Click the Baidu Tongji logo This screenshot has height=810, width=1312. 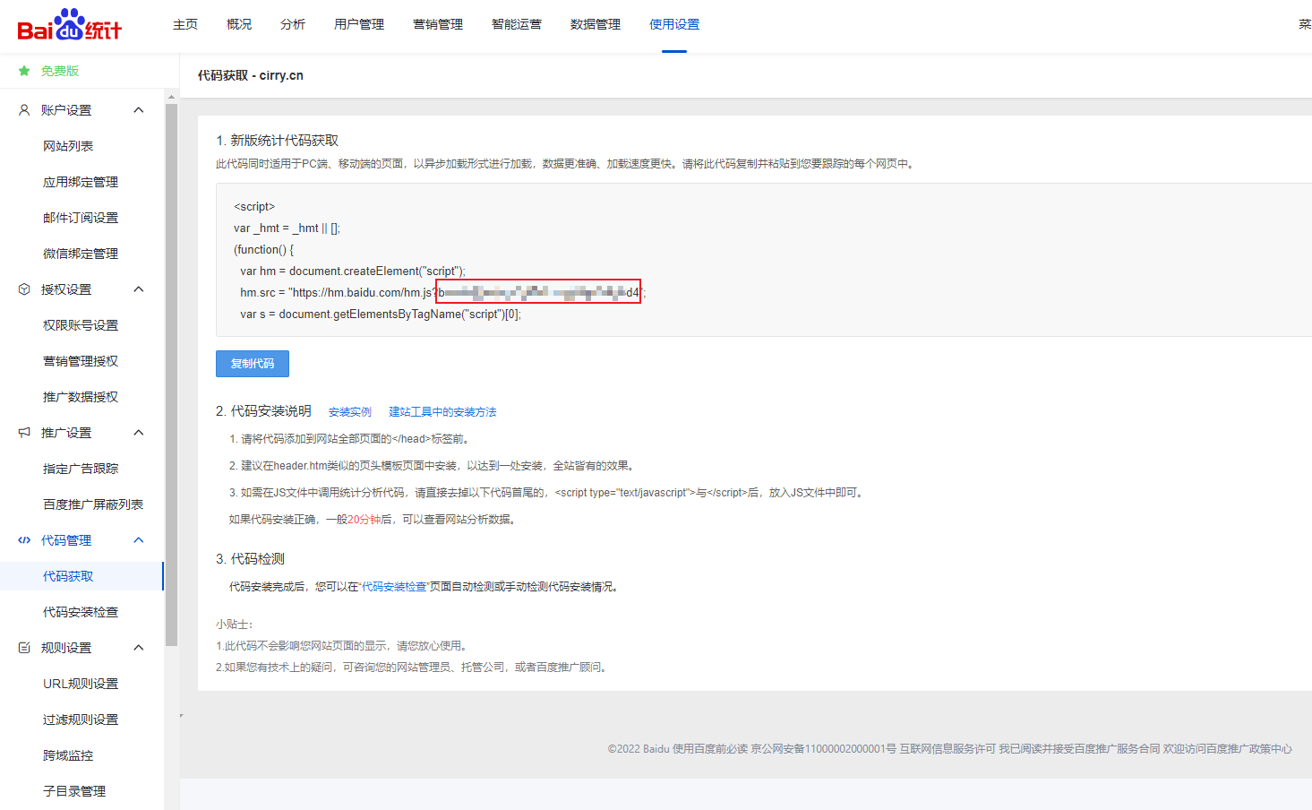tap(70, 25)
